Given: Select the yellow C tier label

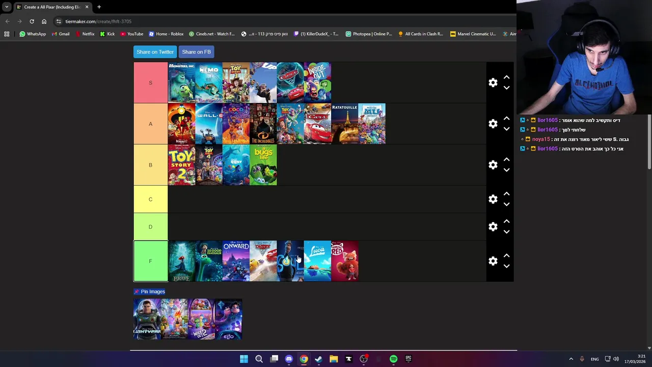Looking at the screenshot, I should click(x=150, y=199).
